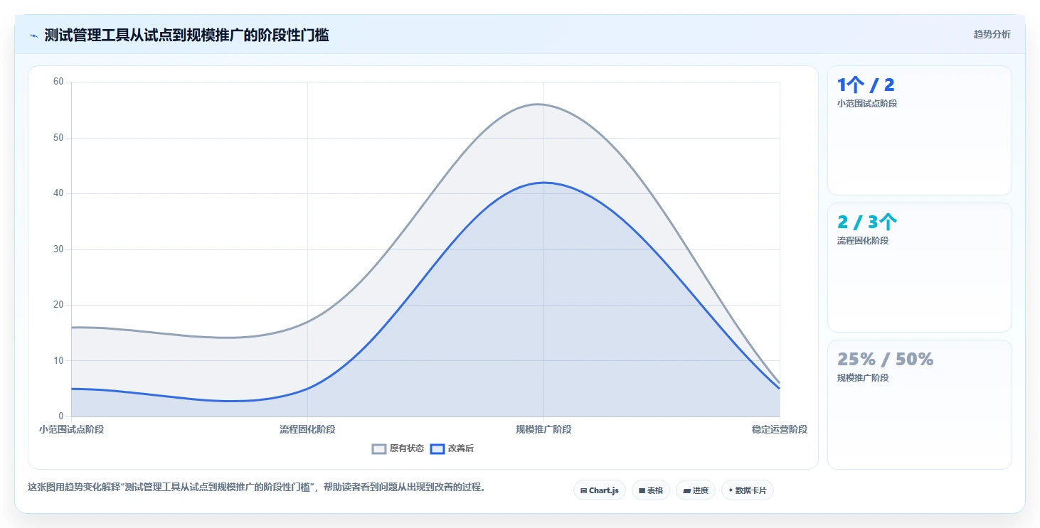This screenshot has width=1040, height=528.
Task: Click the icon inside Chart.js tag
Action: (x=583, y=490)
